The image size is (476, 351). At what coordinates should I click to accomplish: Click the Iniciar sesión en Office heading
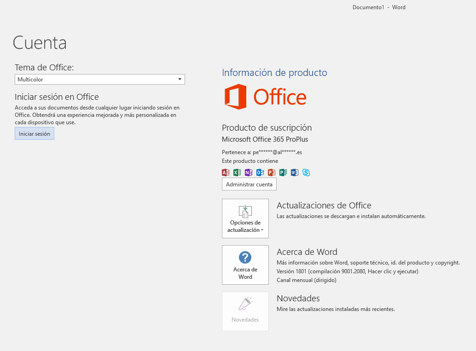(x=57, y=97)
